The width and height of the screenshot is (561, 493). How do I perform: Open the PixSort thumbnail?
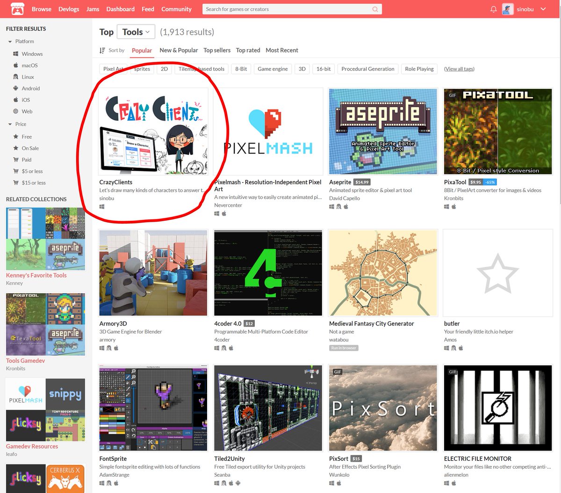point(383,408)
